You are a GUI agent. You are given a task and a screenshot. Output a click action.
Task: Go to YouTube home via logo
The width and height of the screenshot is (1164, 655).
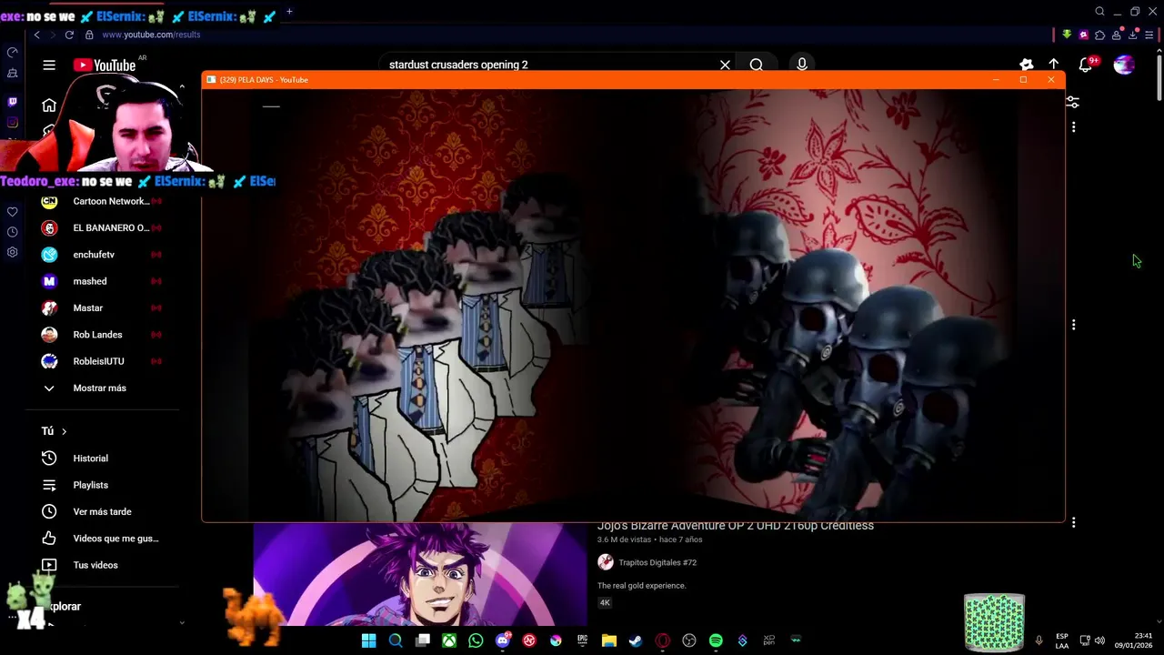105,65
